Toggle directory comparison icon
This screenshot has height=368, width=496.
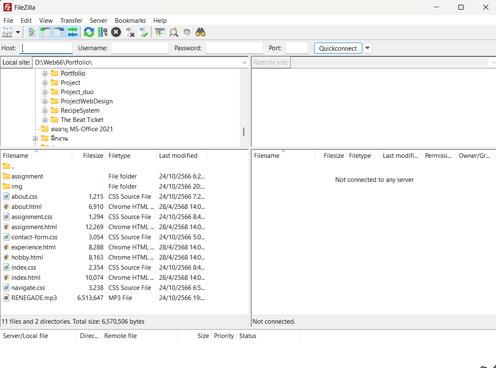point(173,32)
